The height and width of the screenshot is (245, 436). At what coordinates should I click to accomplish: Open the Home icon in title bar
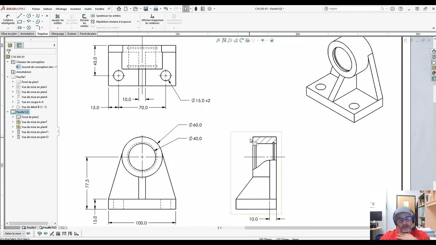pyautogui.click(x=119, y=9)
